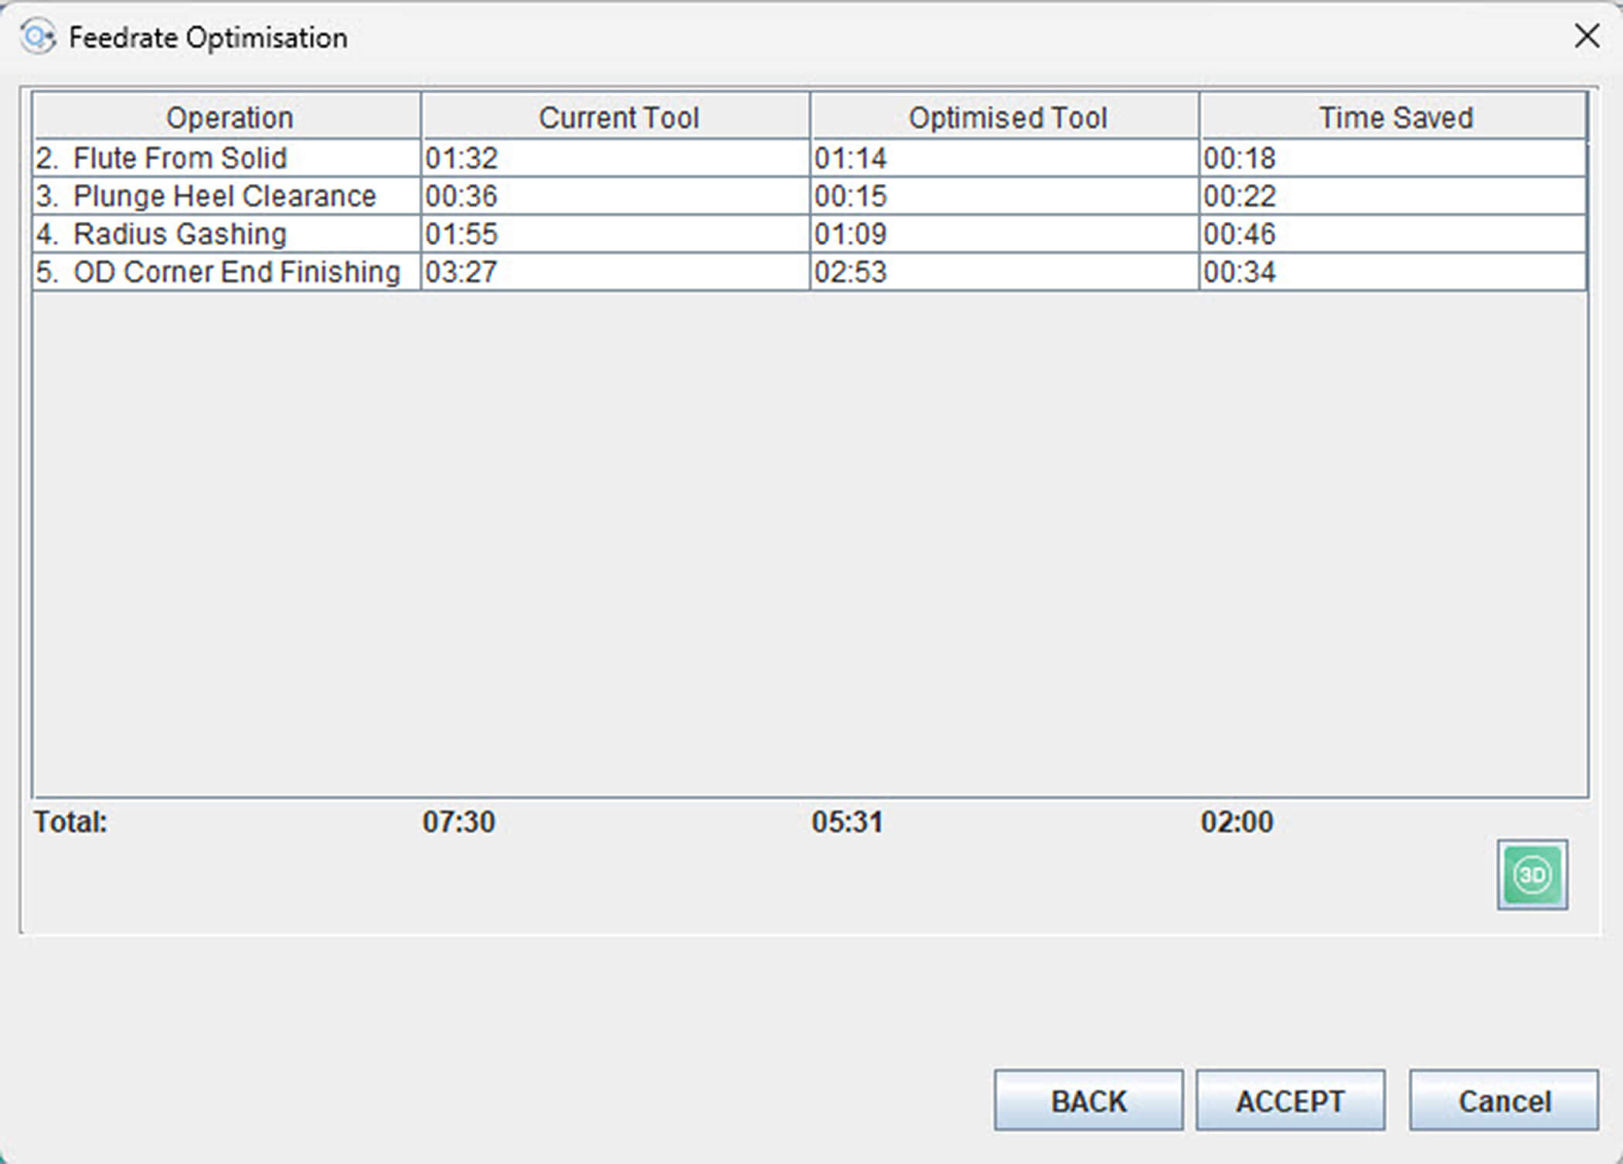
Task: Click the empty area below the table rows
Action: coord(810,541)
